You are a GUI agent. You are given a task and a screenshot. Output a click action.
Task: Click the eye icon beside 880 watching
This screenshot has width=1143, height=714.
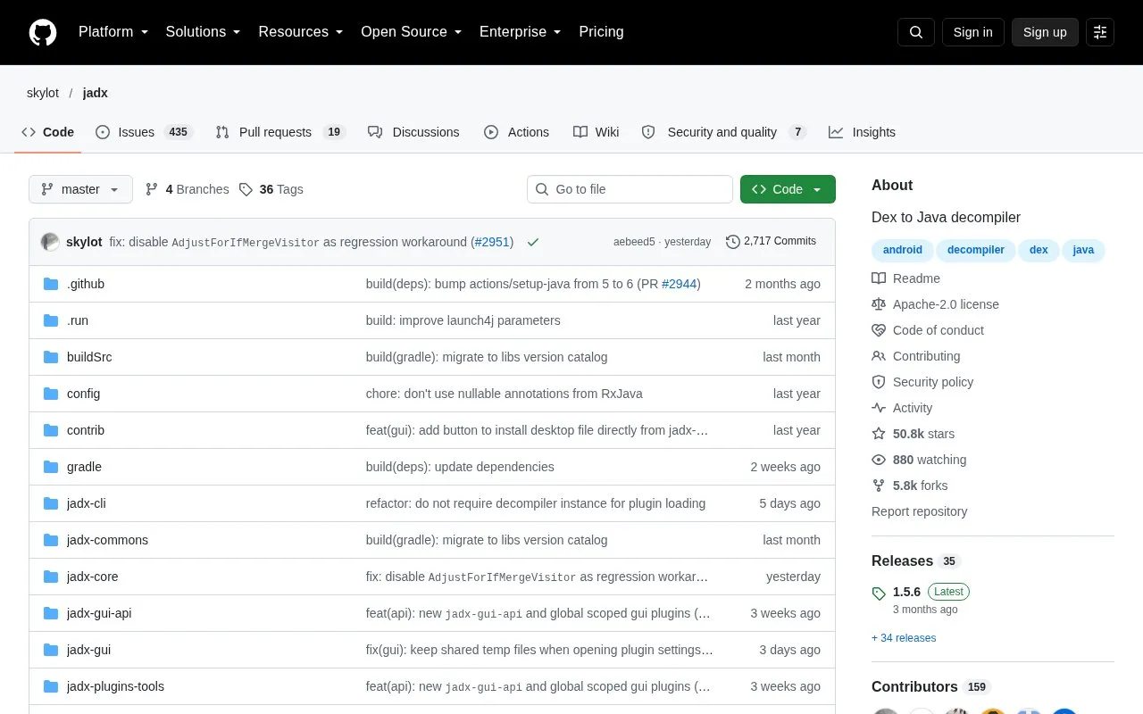[879, 460]
